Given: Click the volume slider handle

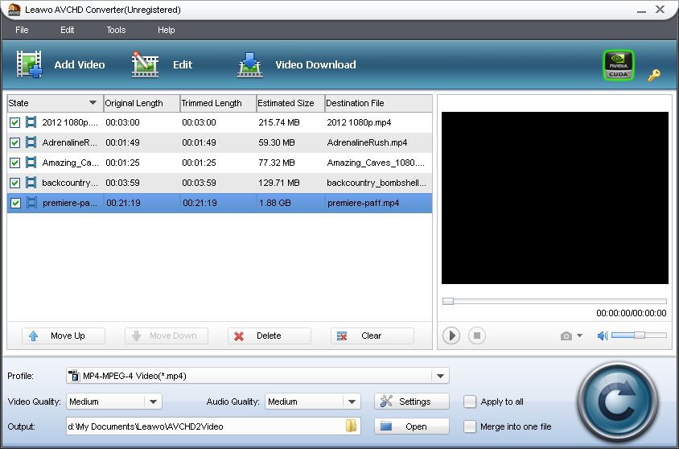Looking at the screenshot, I should (x=640, y=335).
